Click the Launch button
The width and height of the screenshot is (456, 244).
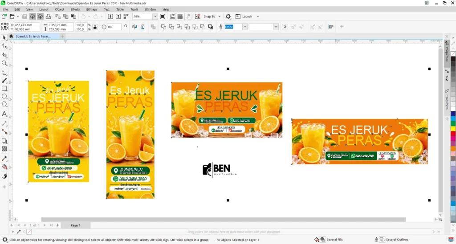click(244, 16)
